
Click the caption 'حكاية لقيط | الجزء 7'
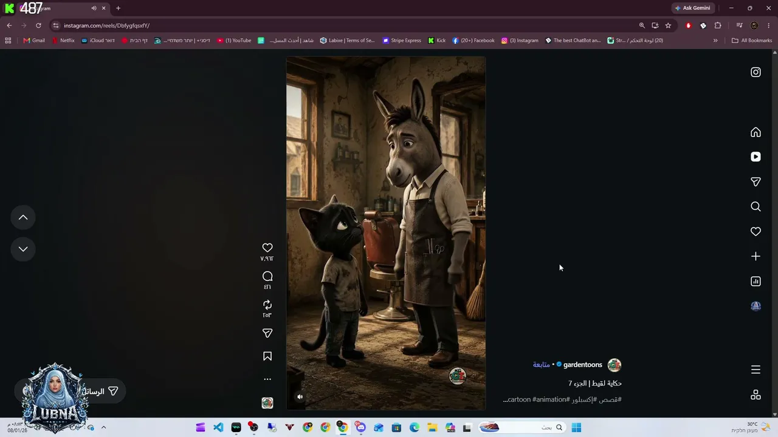tap(595, 383)
